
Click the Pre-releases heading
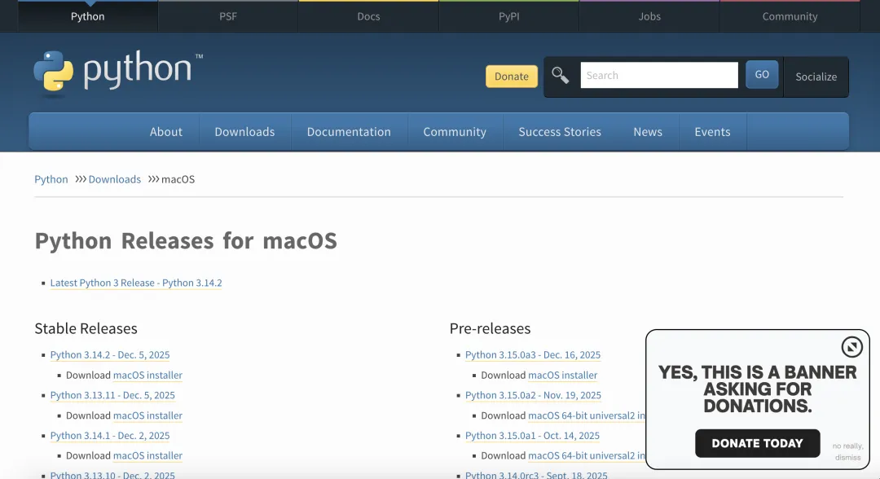click(490, 328)
